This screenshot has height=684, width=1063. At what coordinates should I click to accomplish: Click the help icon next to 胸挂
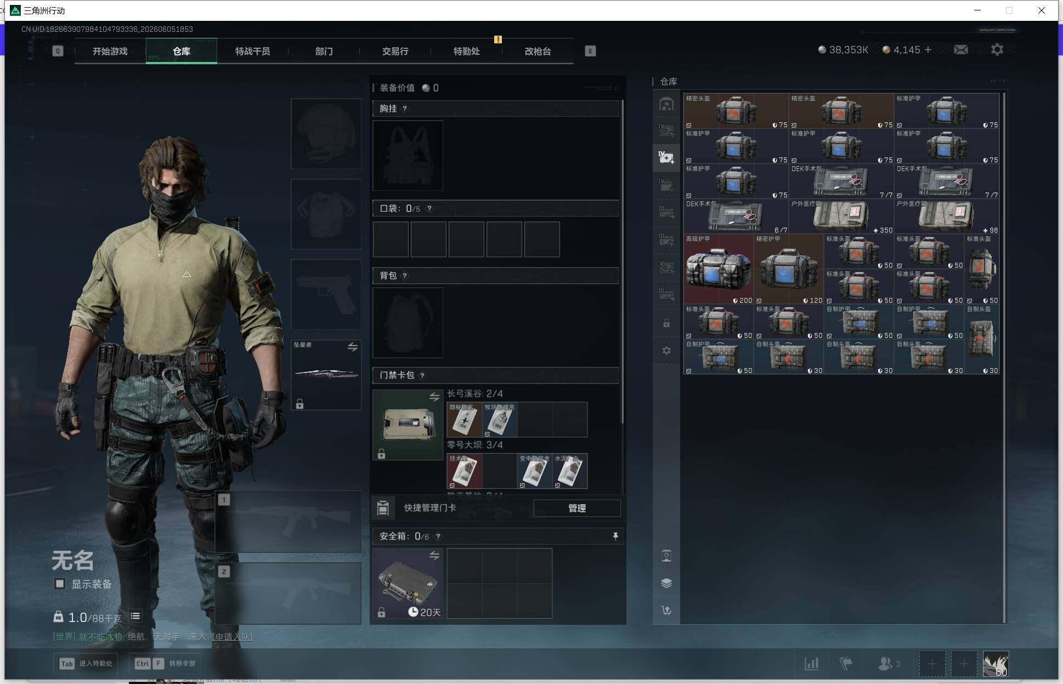[405, 109]
